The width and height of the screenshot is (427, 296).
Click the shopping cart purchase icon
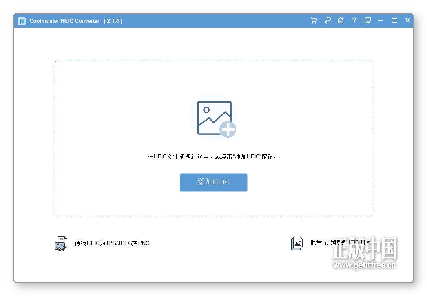pos(314,20)
